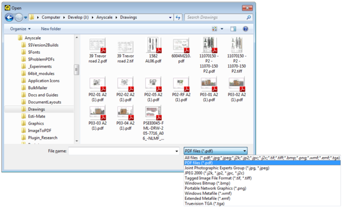
Task: Select file P03-03 A2 (1).pdf
Action: point(98,118)
